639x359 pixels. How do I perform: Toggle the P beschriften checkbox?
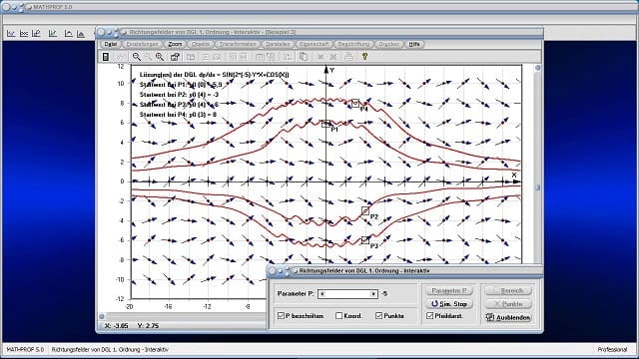click(x=281, y=315)
